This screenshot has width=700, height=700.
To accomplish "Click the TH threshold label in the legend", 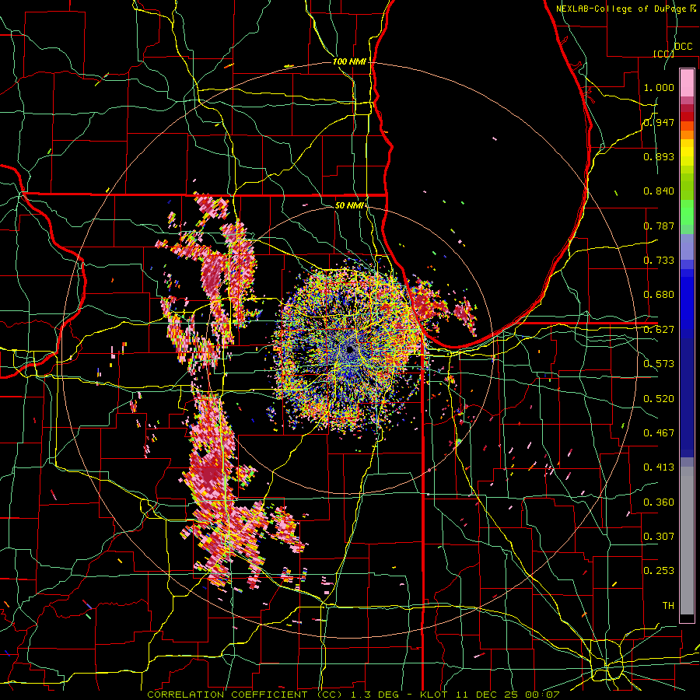I will (668, 605).
